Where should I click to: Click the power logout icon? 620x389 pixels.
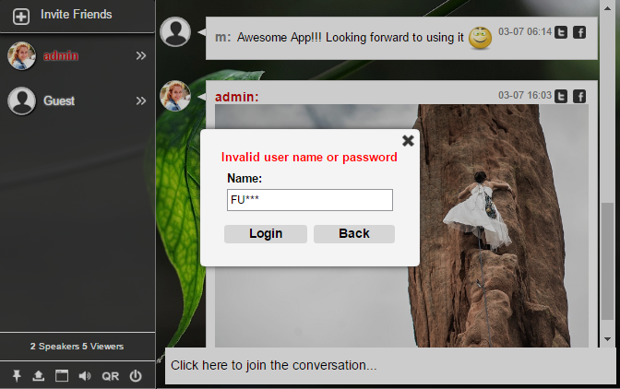click(136, 376)
